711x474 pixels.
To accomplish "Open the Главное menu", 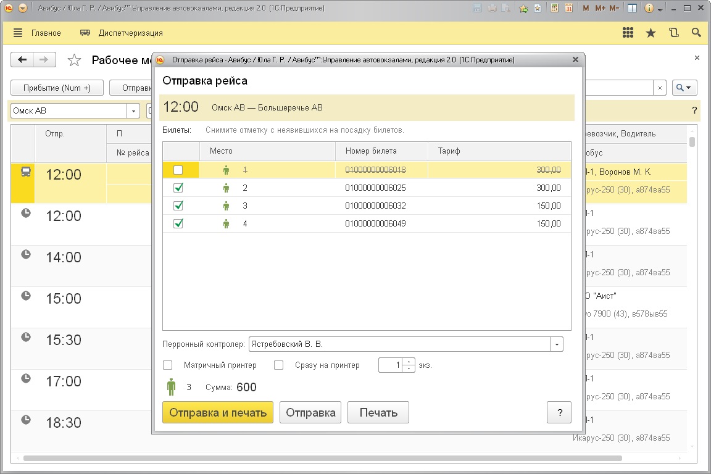I will click(37, 33).
